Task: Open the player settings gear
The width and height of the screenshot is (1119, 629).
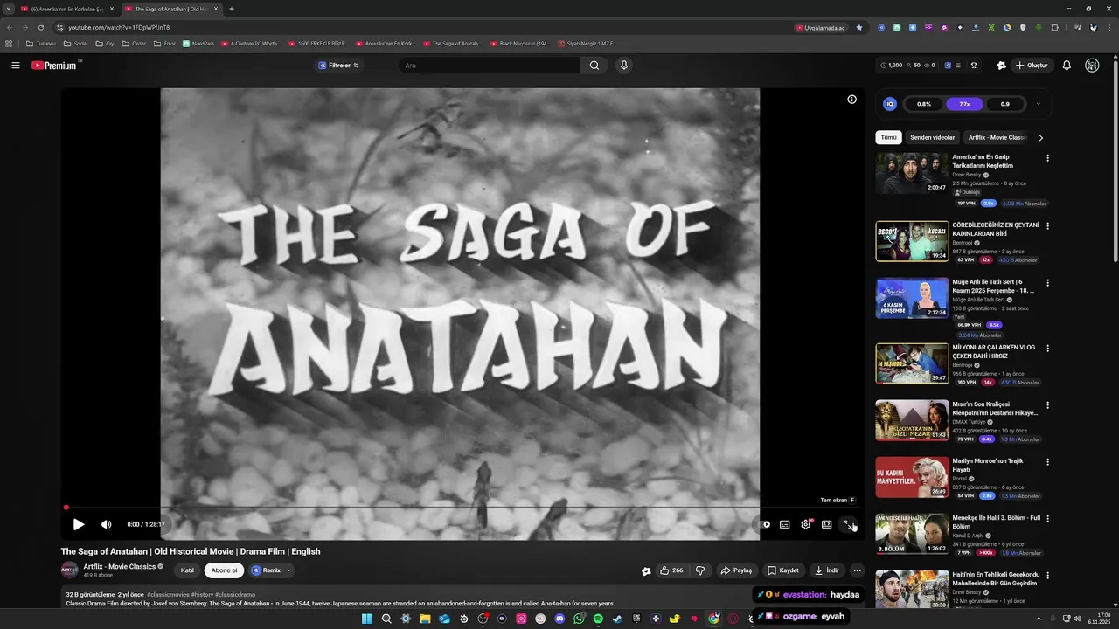Action: click(x=806, y=524)
